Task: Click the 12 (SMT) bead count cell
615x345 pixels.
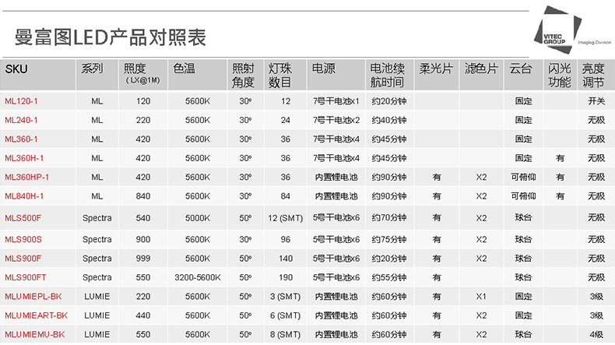Action: (x=286, y=218)
